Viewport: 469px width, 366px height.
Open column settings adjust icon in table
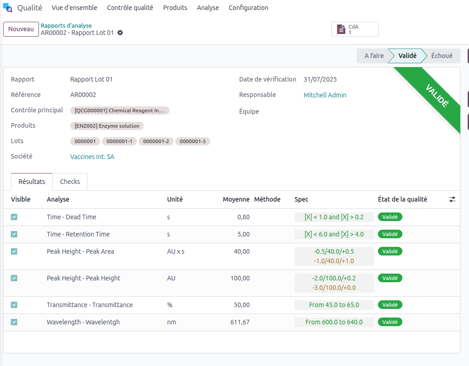[x=452, y=199]
